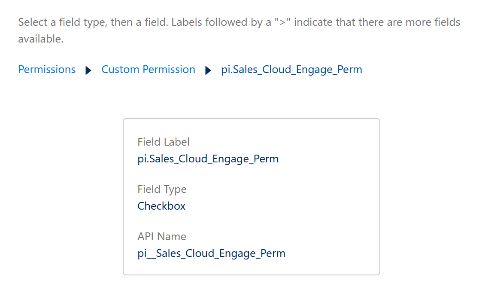Click the Field Label heading
This screenshot has width=479, height=299.
coord(163,142)
